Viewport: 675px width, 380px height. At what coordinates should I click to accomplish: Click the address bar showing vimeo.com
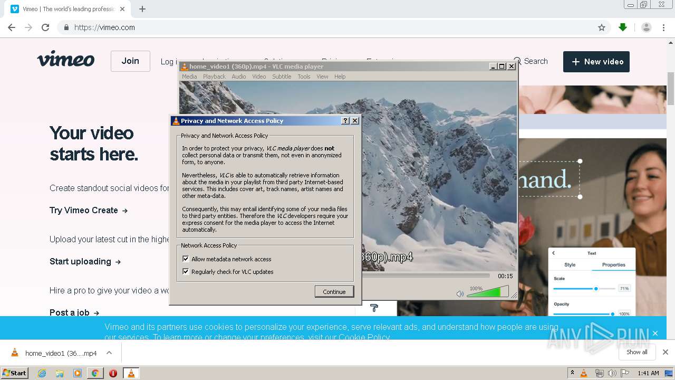click(x=332, y=27)
